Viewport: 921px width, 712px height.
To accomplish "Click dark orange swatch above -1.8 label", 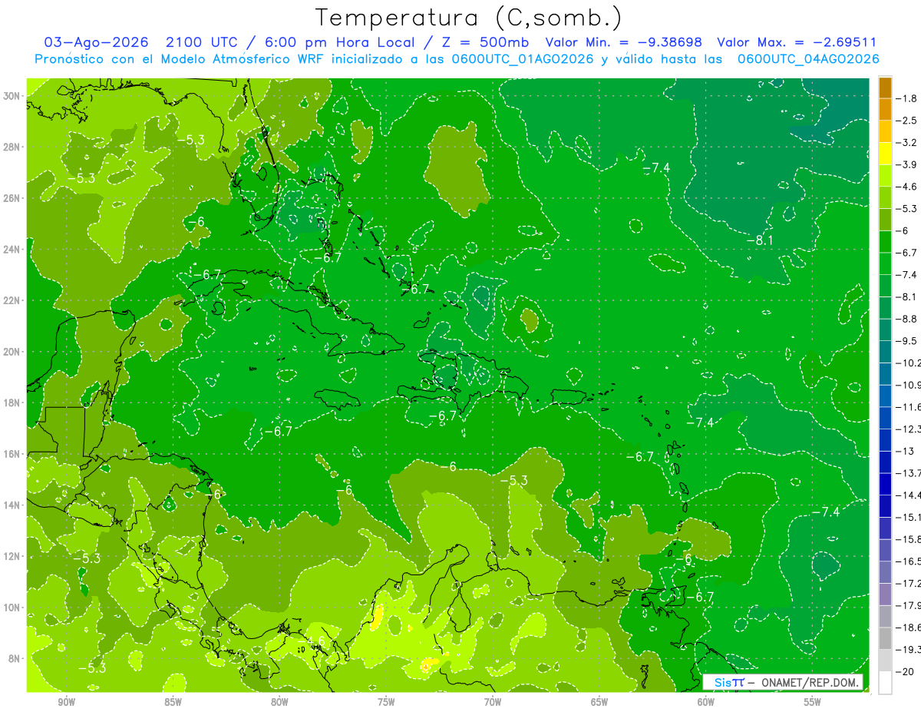I will tap(885, 87).
